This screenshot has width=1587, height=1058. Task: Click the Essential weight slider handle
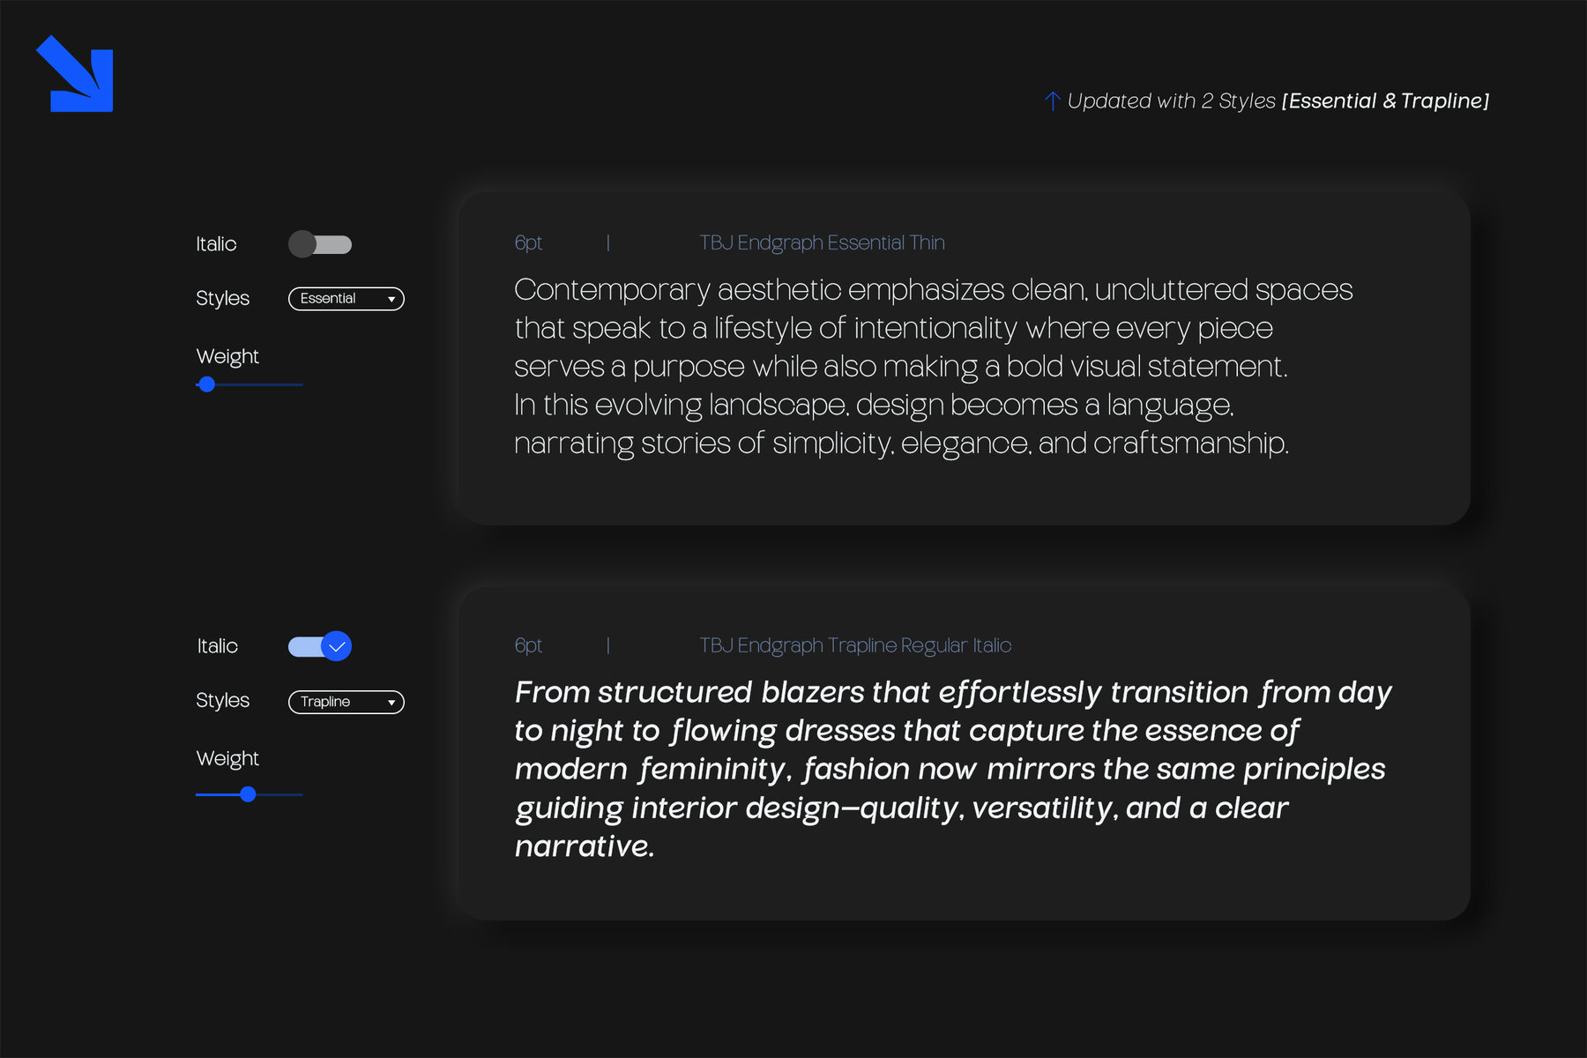207,384
